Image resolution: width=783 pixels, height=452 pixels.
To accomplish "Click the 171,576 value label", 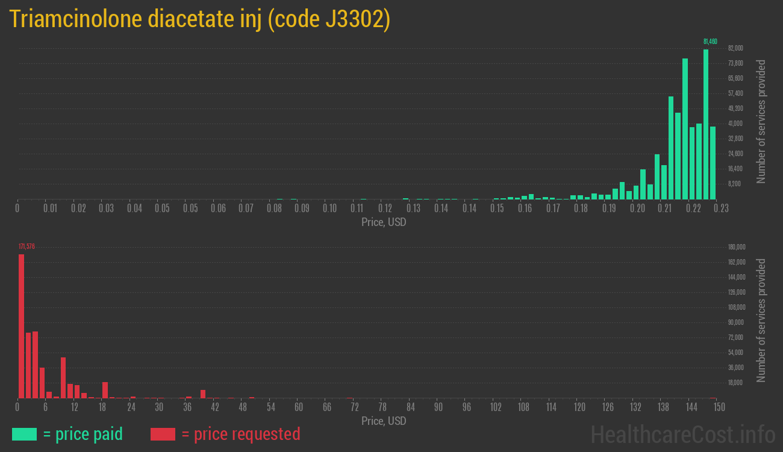I will [x=26, y=246].
